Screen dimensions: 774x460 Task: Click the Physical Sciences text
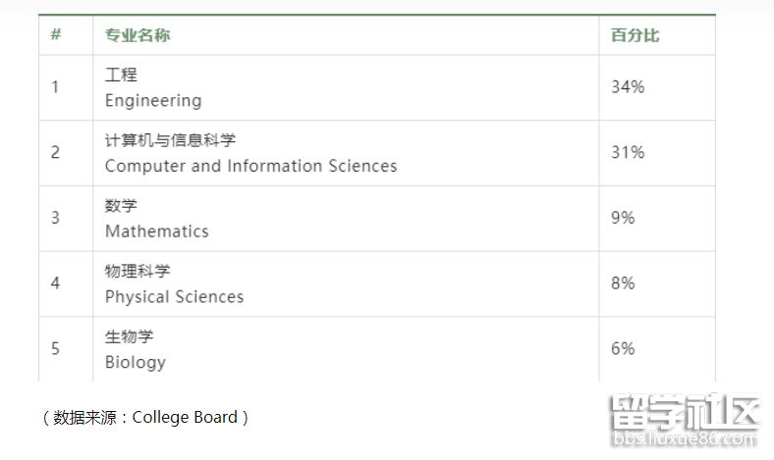pos(174,296)
